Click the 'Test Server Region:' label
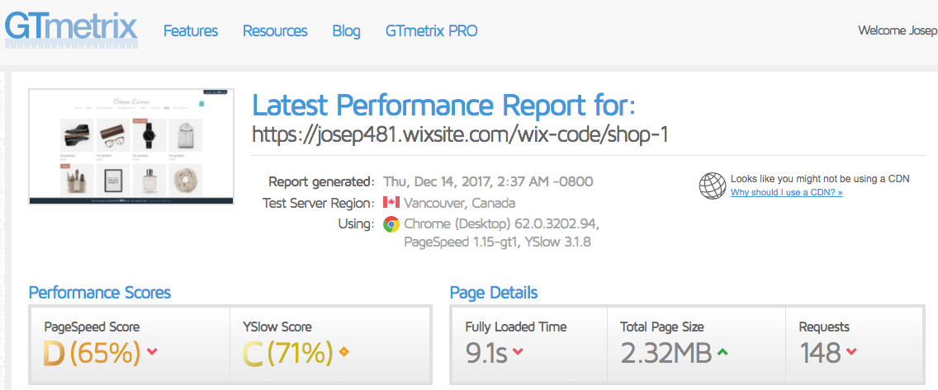Screen dimensions: 938x390 coord(319,203)
